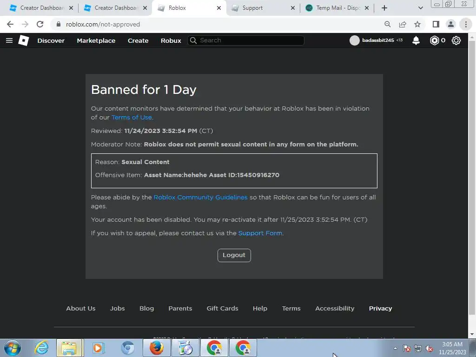The image size is (476, 357).
Task: Click the network tray icon
Action: click(x=418, y=349)
